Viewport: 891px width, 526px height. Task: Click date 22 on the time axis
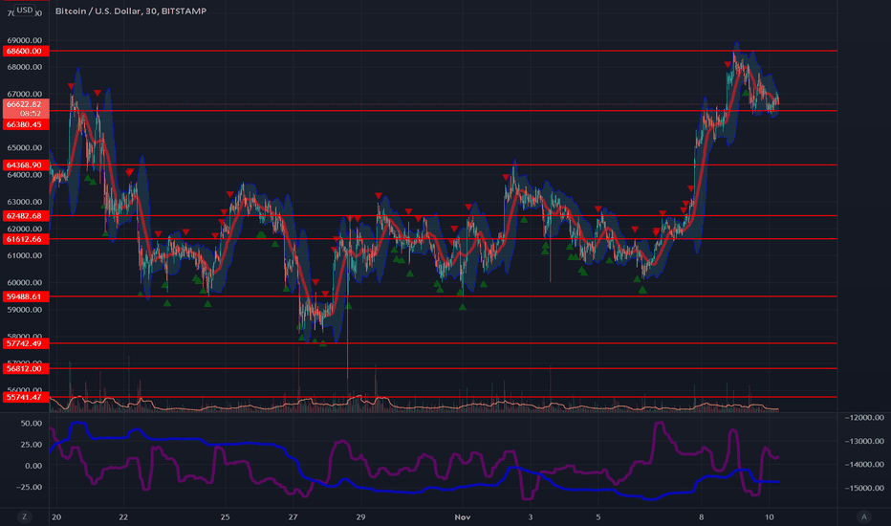[x=123, y=516]
